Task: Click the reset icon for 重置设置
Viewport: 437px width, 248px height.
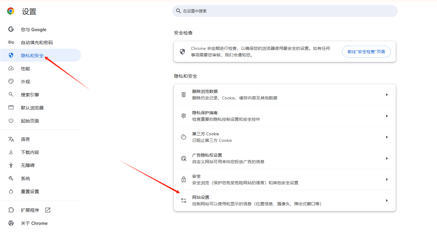Action: coord(11,191)
